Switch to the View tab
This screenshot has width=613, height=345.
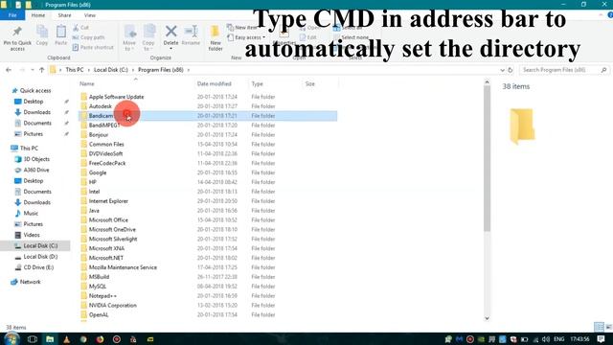[x=89, y=15]
